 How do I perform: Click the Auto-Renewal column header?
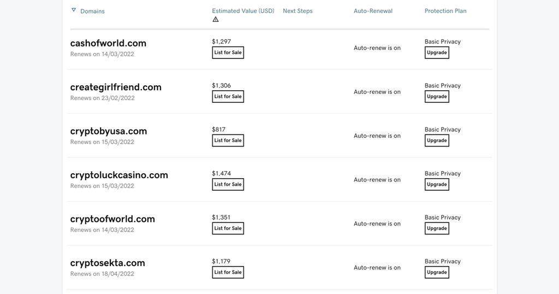coord(373,11)
